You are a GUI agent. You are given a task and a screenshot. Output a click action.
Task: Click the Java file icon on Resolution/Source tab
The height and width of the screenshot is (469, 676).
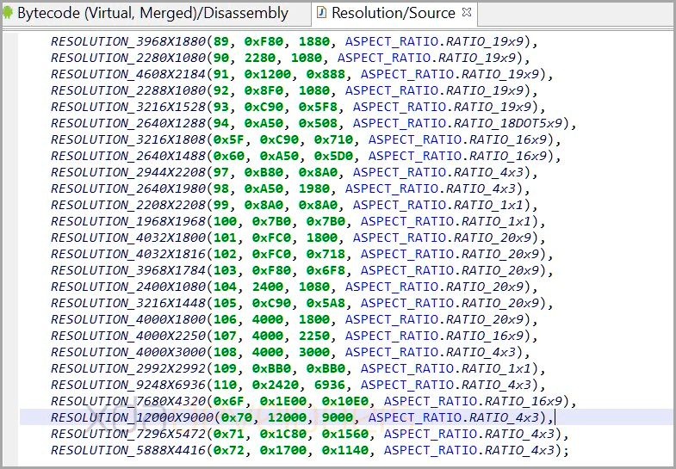pyautogui.click(x=320, y=13)
